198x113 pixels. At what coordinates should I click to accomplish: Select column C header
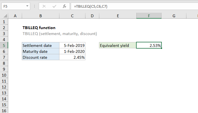(x=72, y=16)
